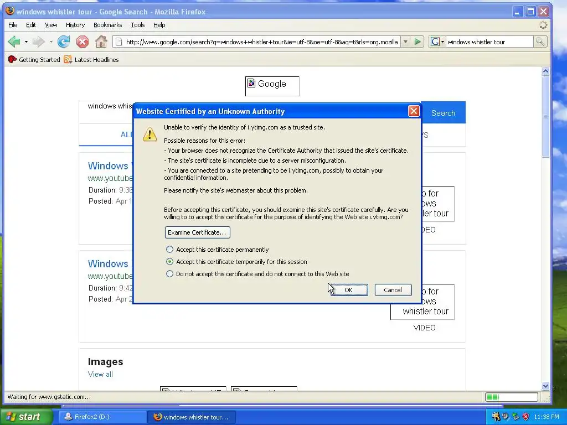Click the vertical scrollbar thumb
Screen dimensions: 567x425
pyautogui.click(x=545, y=116)
